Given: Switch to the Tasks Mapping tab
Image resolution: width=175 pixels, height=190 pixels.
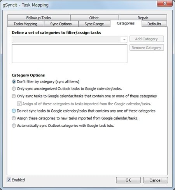Looking at the screenshot, I should pyautogui.click(x=26, y=24).
